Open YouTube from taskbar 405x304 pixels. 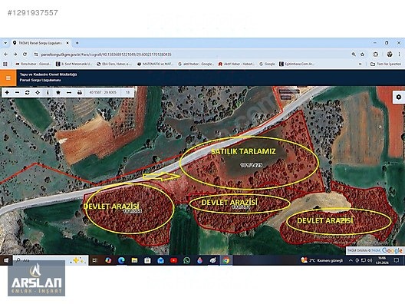[x=174, y=260]
